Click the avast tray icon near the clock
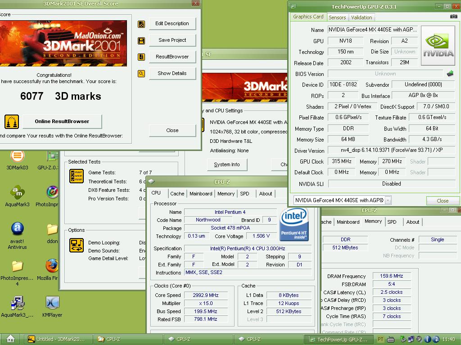The image size is (461, 345). point(437,339)
